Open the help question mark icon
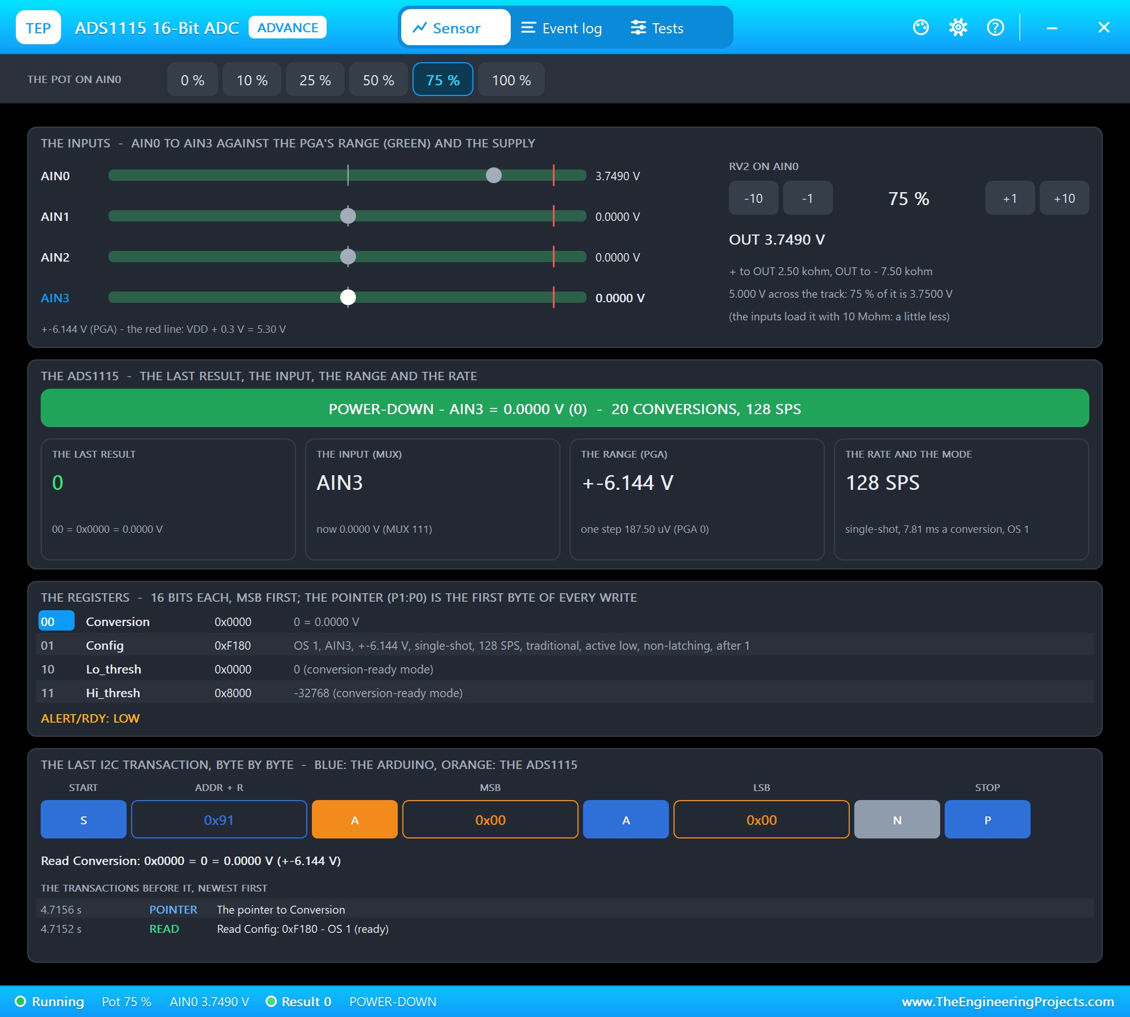 (996, 27)
